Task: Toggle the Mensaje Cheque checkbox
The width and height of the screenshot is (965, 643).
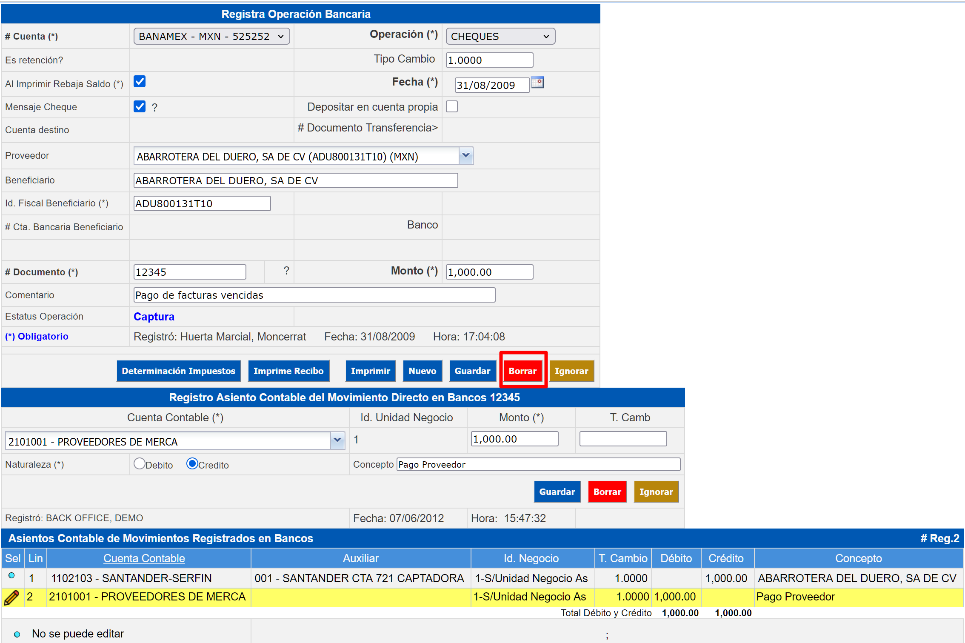Action: 140,106
